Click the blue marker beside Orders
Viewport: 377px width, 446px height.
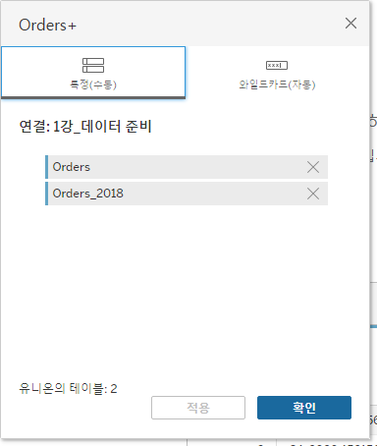(47, 167)
